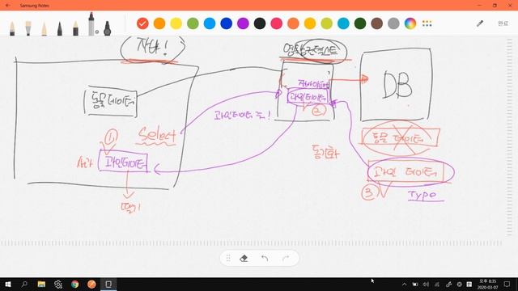Select the first fountain pen tool
This screenshot has width=518, height=291.
click(x=12, y=28)
